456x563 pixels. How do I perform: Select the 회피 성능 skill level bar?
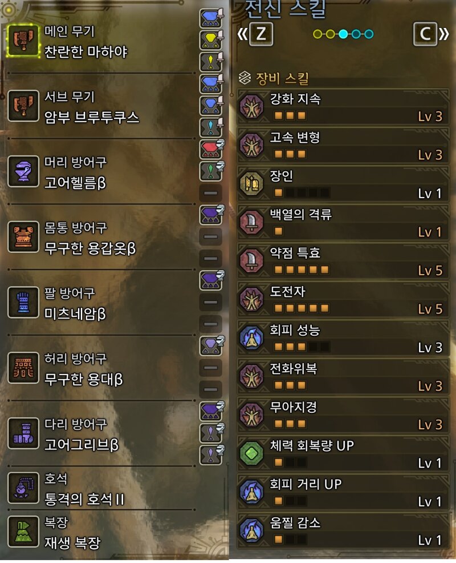tap(302, 347)
